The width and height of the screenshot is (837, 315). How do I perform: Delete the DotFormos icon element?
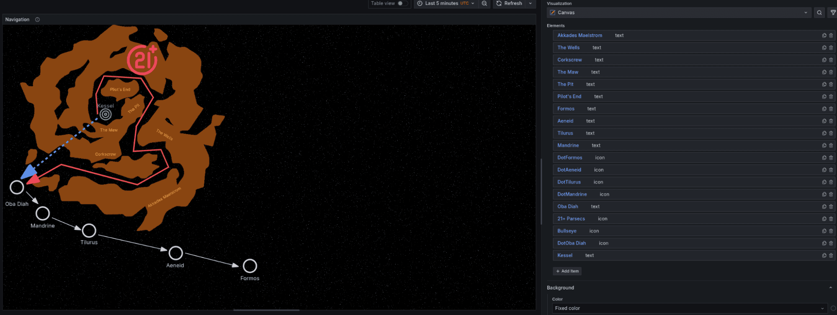[831, 157]
